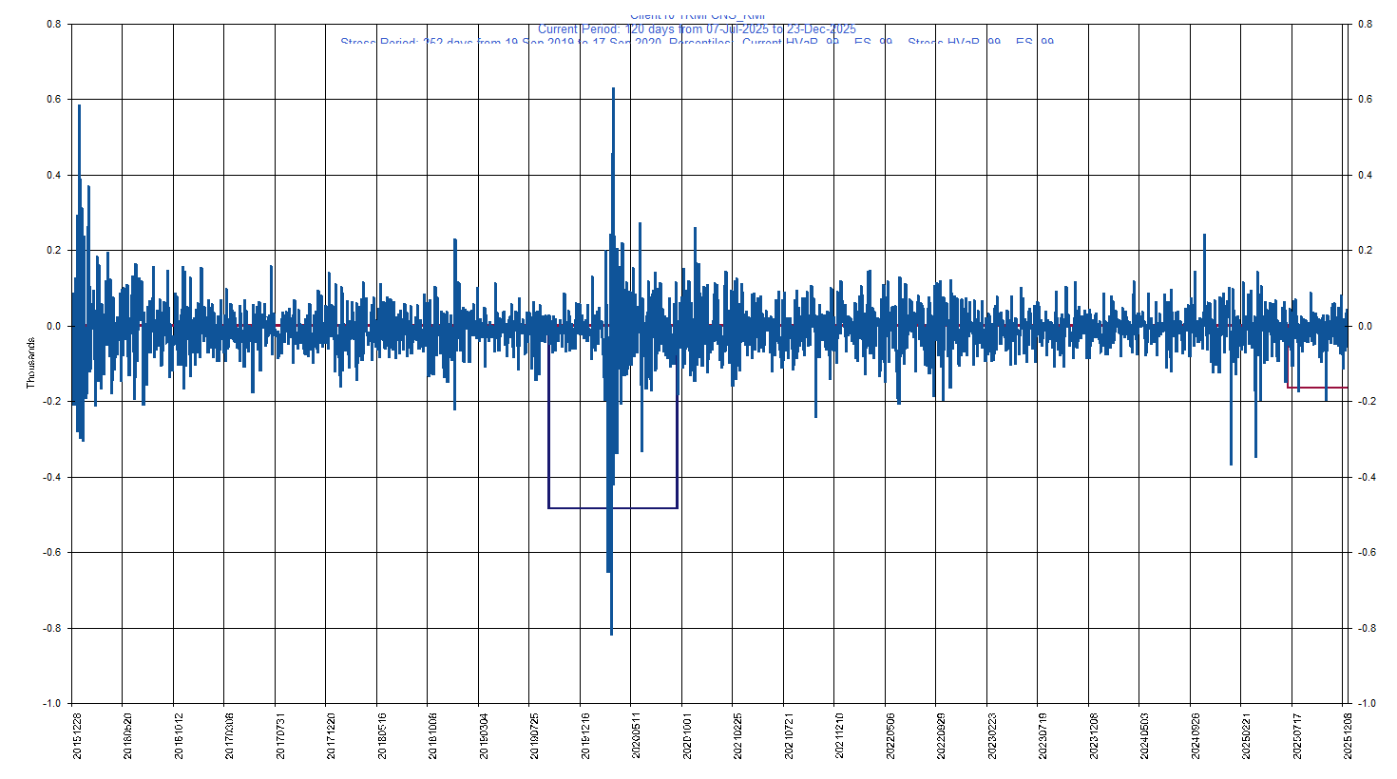Select the 23-Dec-2025 date in the header
Screen dimensions: 1397x779
click(x=819, y=29)
